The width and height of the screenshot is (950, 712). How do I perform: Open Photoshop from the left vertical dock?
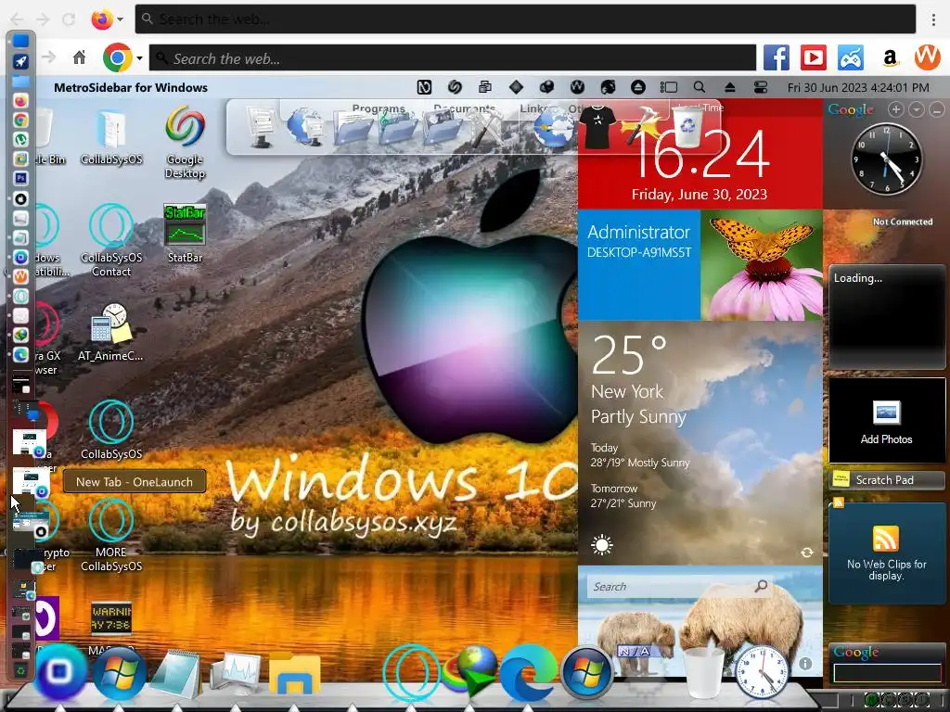click(20, 179)
